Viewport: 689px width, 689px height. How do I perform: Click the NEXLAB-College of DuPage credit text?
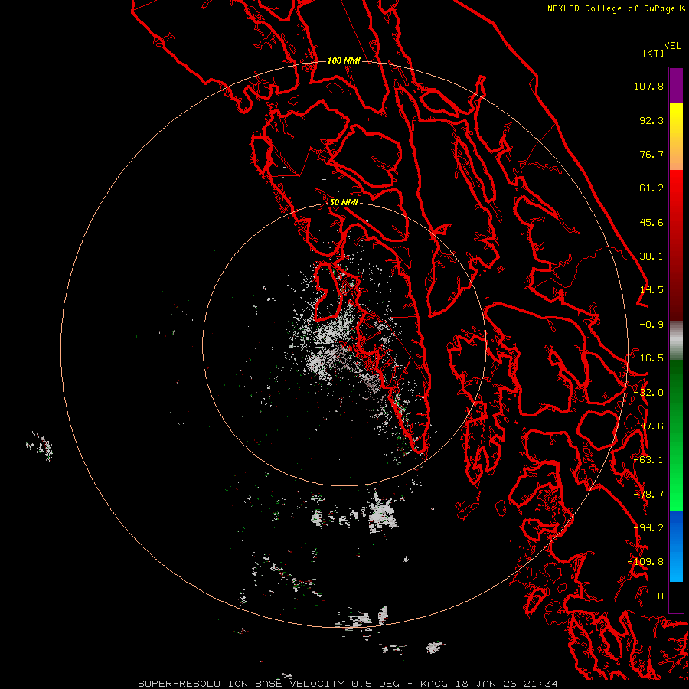tap(611, 8)
